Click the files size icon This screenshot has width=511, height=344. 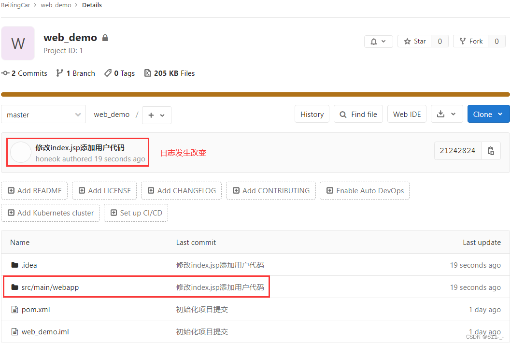pos(148,73)
